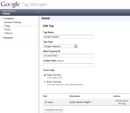Select Tags in the sidebar
The width and height of the screenshot is (130, 113).
tap(8, 26)
